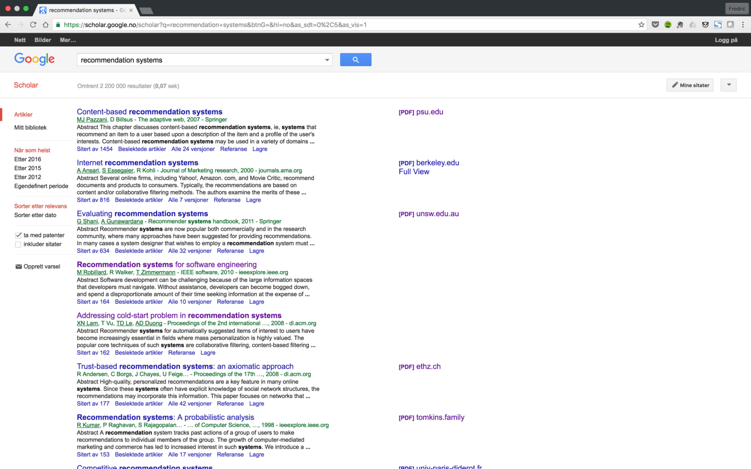Open 'Recommendation systems for software engineering' result
The height and width of the screenshot is (469, 751).
(x=167, y=265)
